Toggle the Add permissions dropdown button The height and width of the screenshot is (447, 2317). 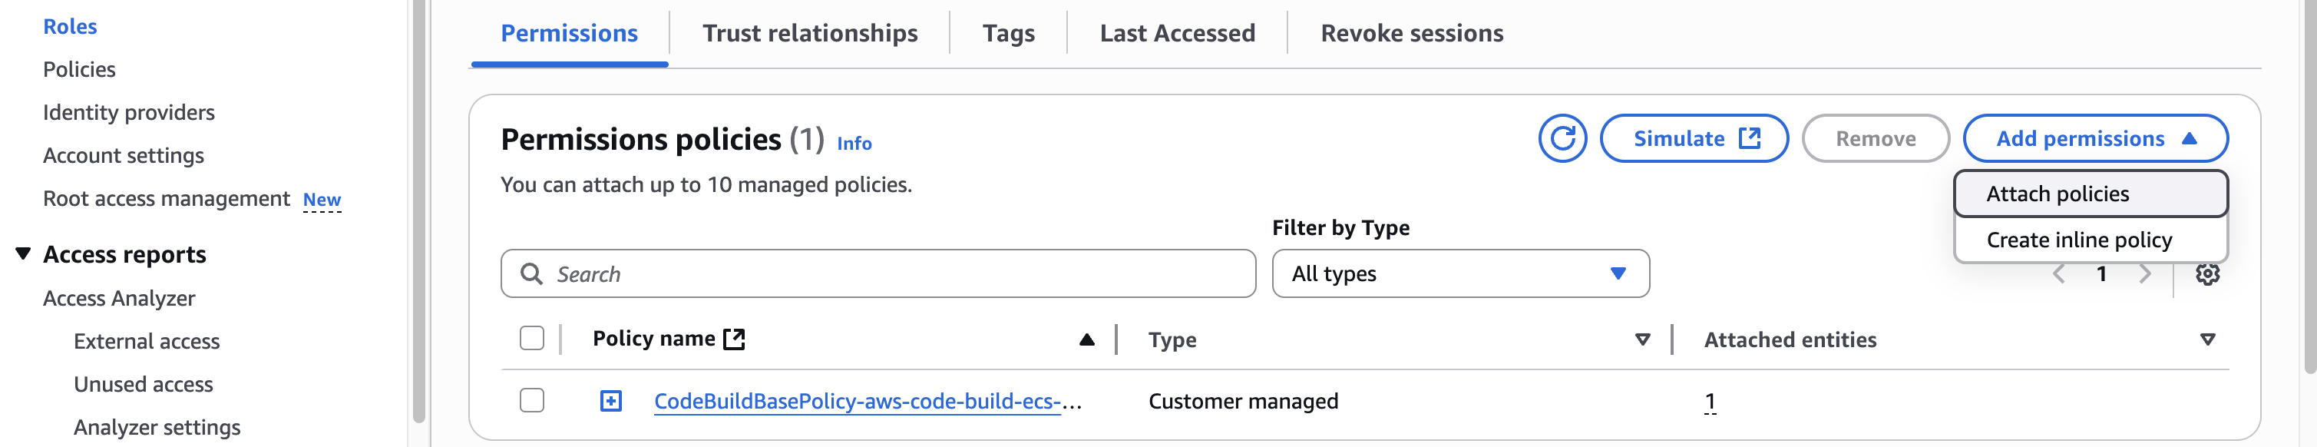[x=2095, y=138]
